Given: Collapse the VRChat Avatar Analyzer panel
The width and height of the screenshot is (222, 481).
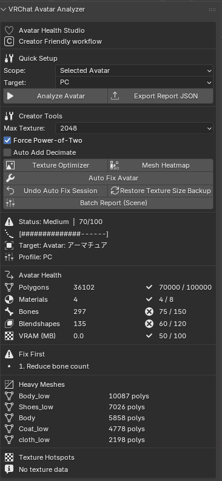Looking at the screenshot, I should click(x=4, y=10).
